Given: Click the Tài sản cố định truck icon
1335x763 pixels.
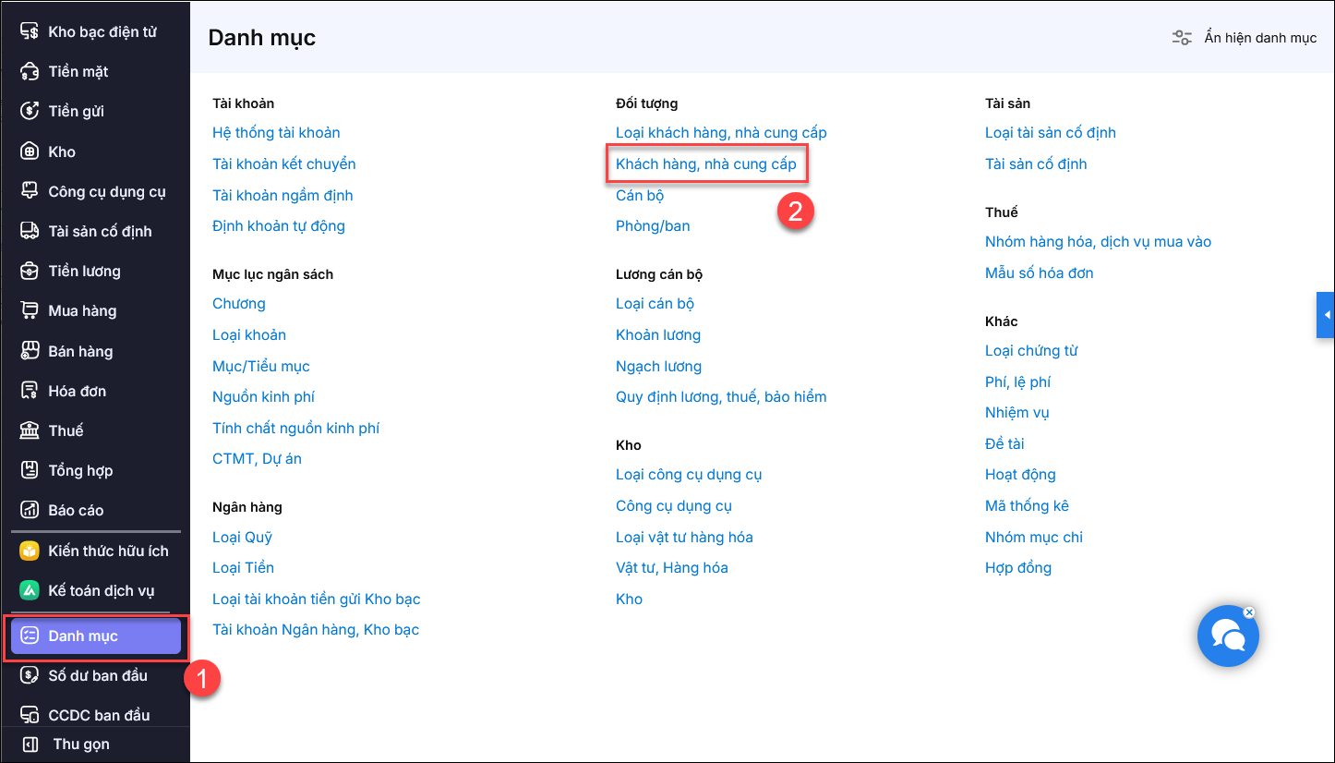Looking at the screenshot, I should click(x=30, y=232).
